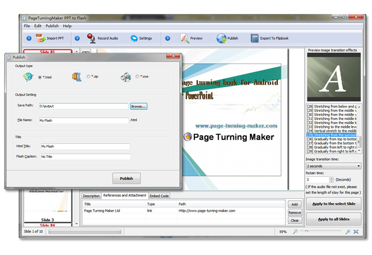Select the Slide 3 thumbnail

(47, 206)
